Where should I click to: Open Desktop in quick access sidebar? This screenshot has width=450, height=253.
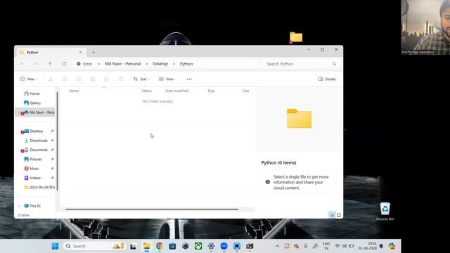[x=36, y=131]
